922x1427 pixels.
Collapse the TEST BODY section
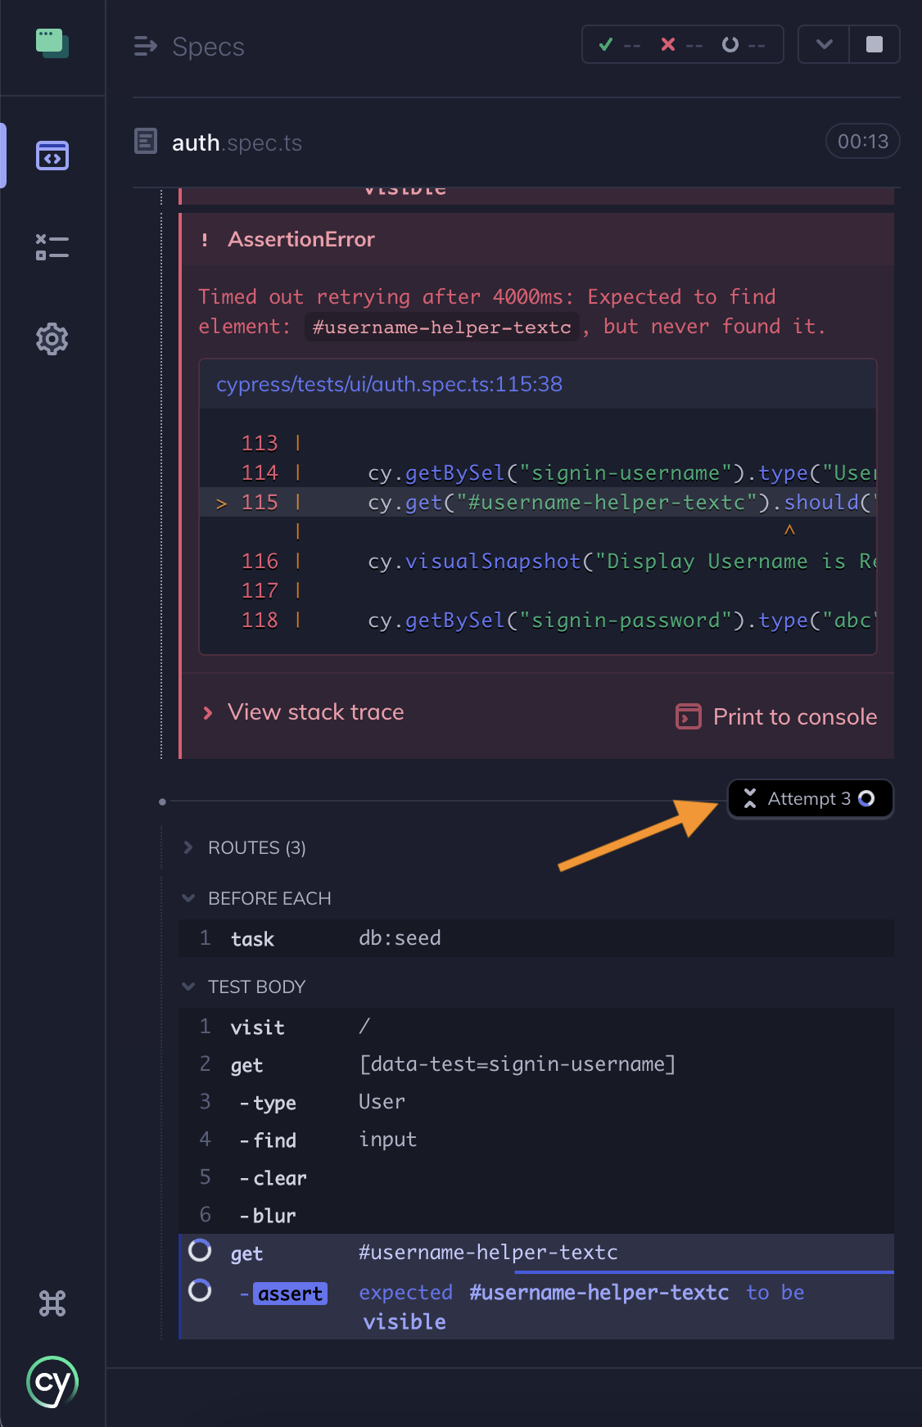pos(255,987)
